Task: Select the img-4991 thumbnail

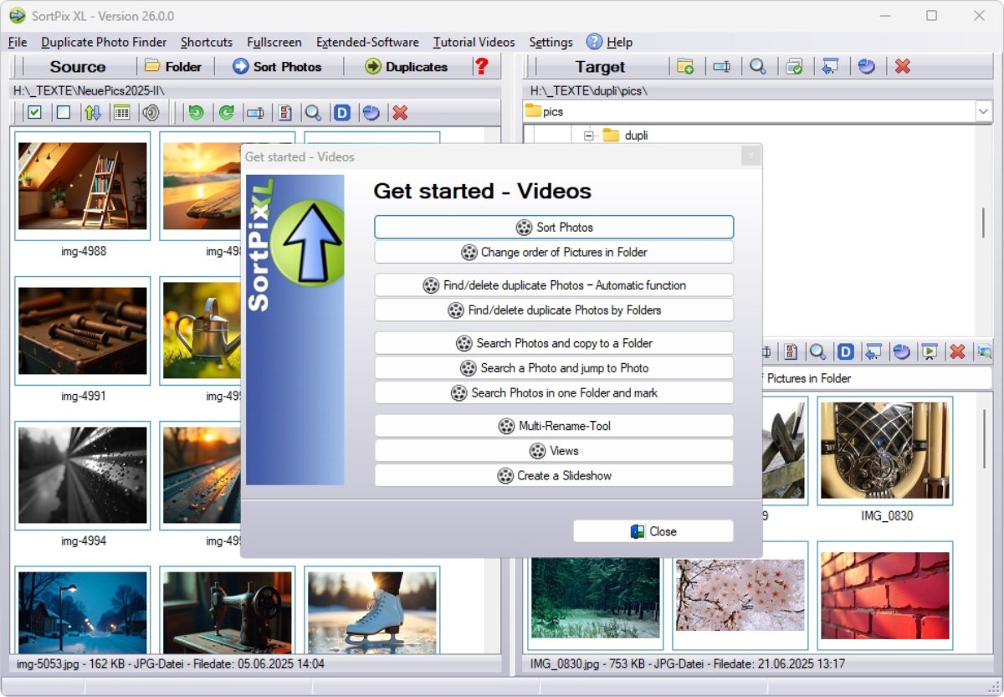Action: [x=83, y=331]
